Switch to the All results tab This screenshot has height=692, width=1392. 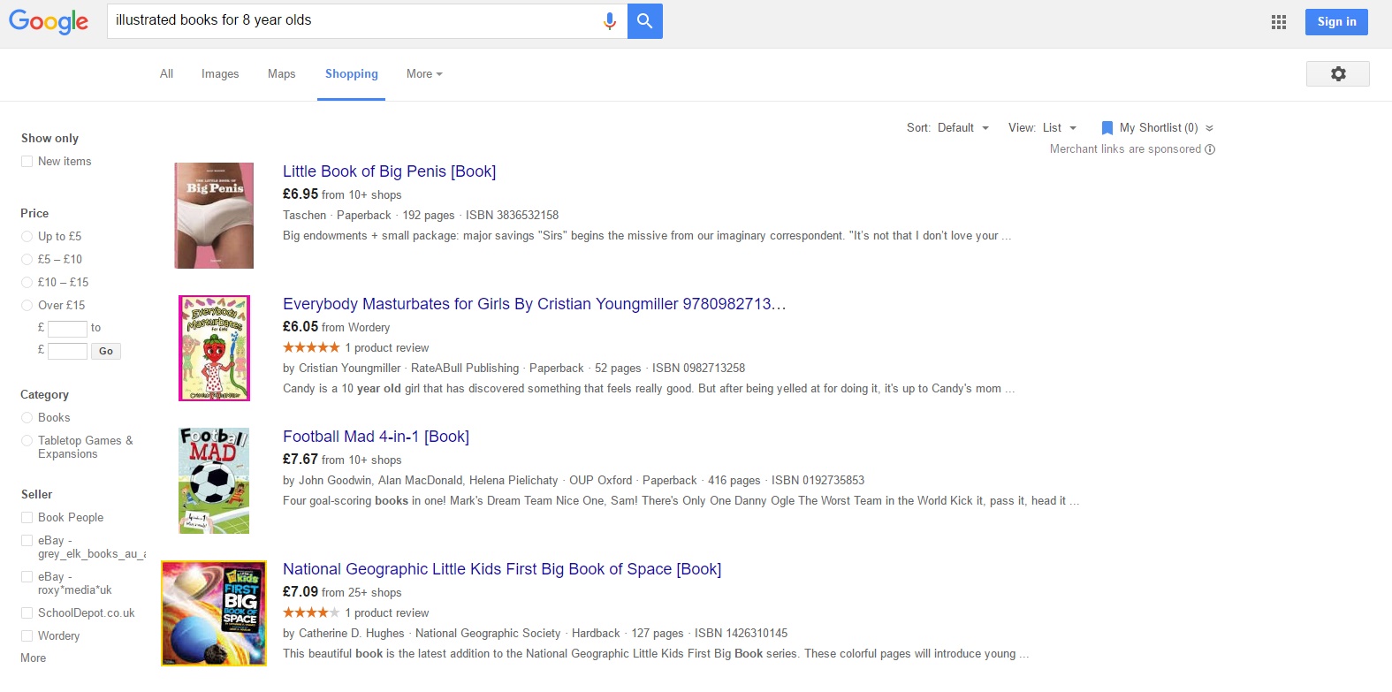point(166,74)
